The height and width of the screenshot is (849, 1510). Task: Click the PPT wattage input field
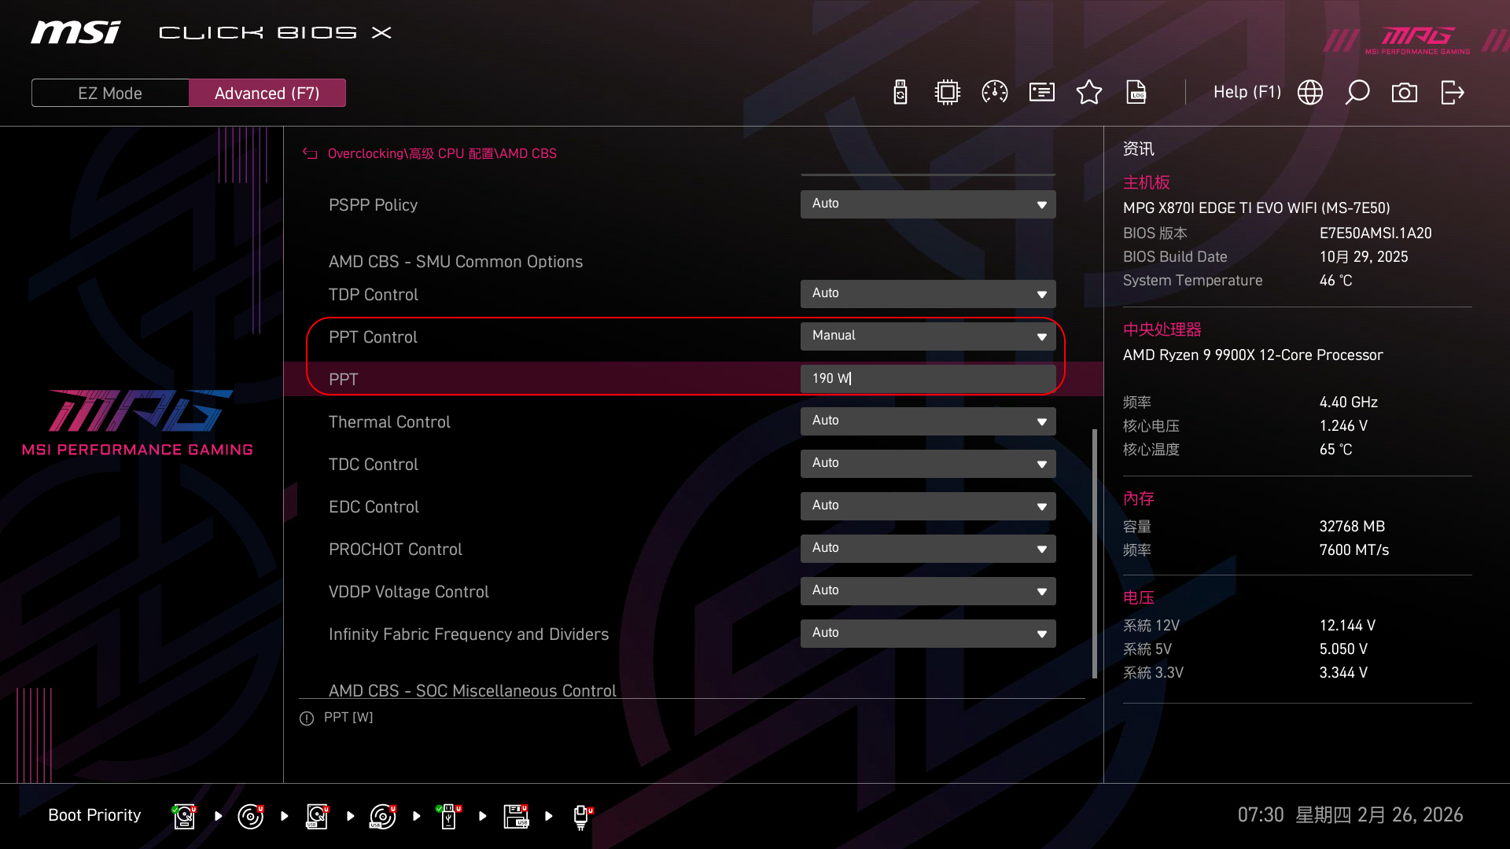point(928,379)
